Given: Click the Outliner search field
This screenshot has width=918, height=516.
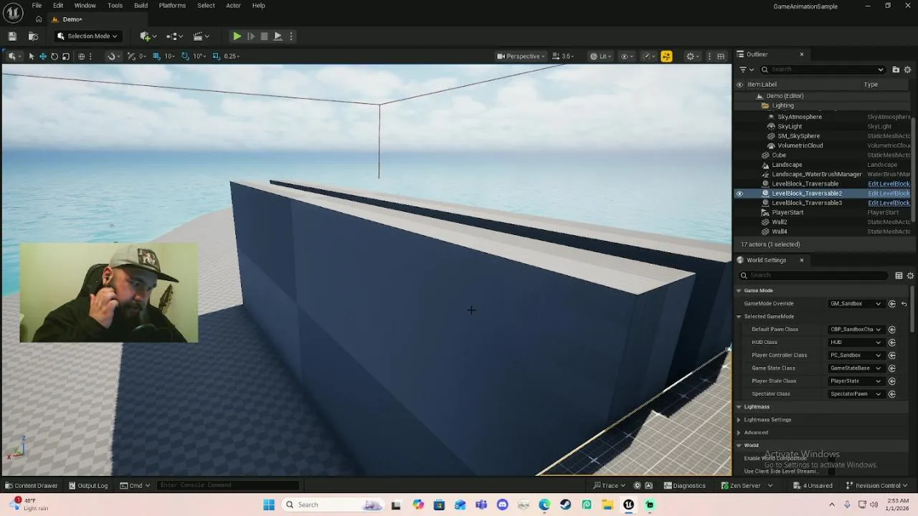Looking at the screenshot, I should click(823, 70).
